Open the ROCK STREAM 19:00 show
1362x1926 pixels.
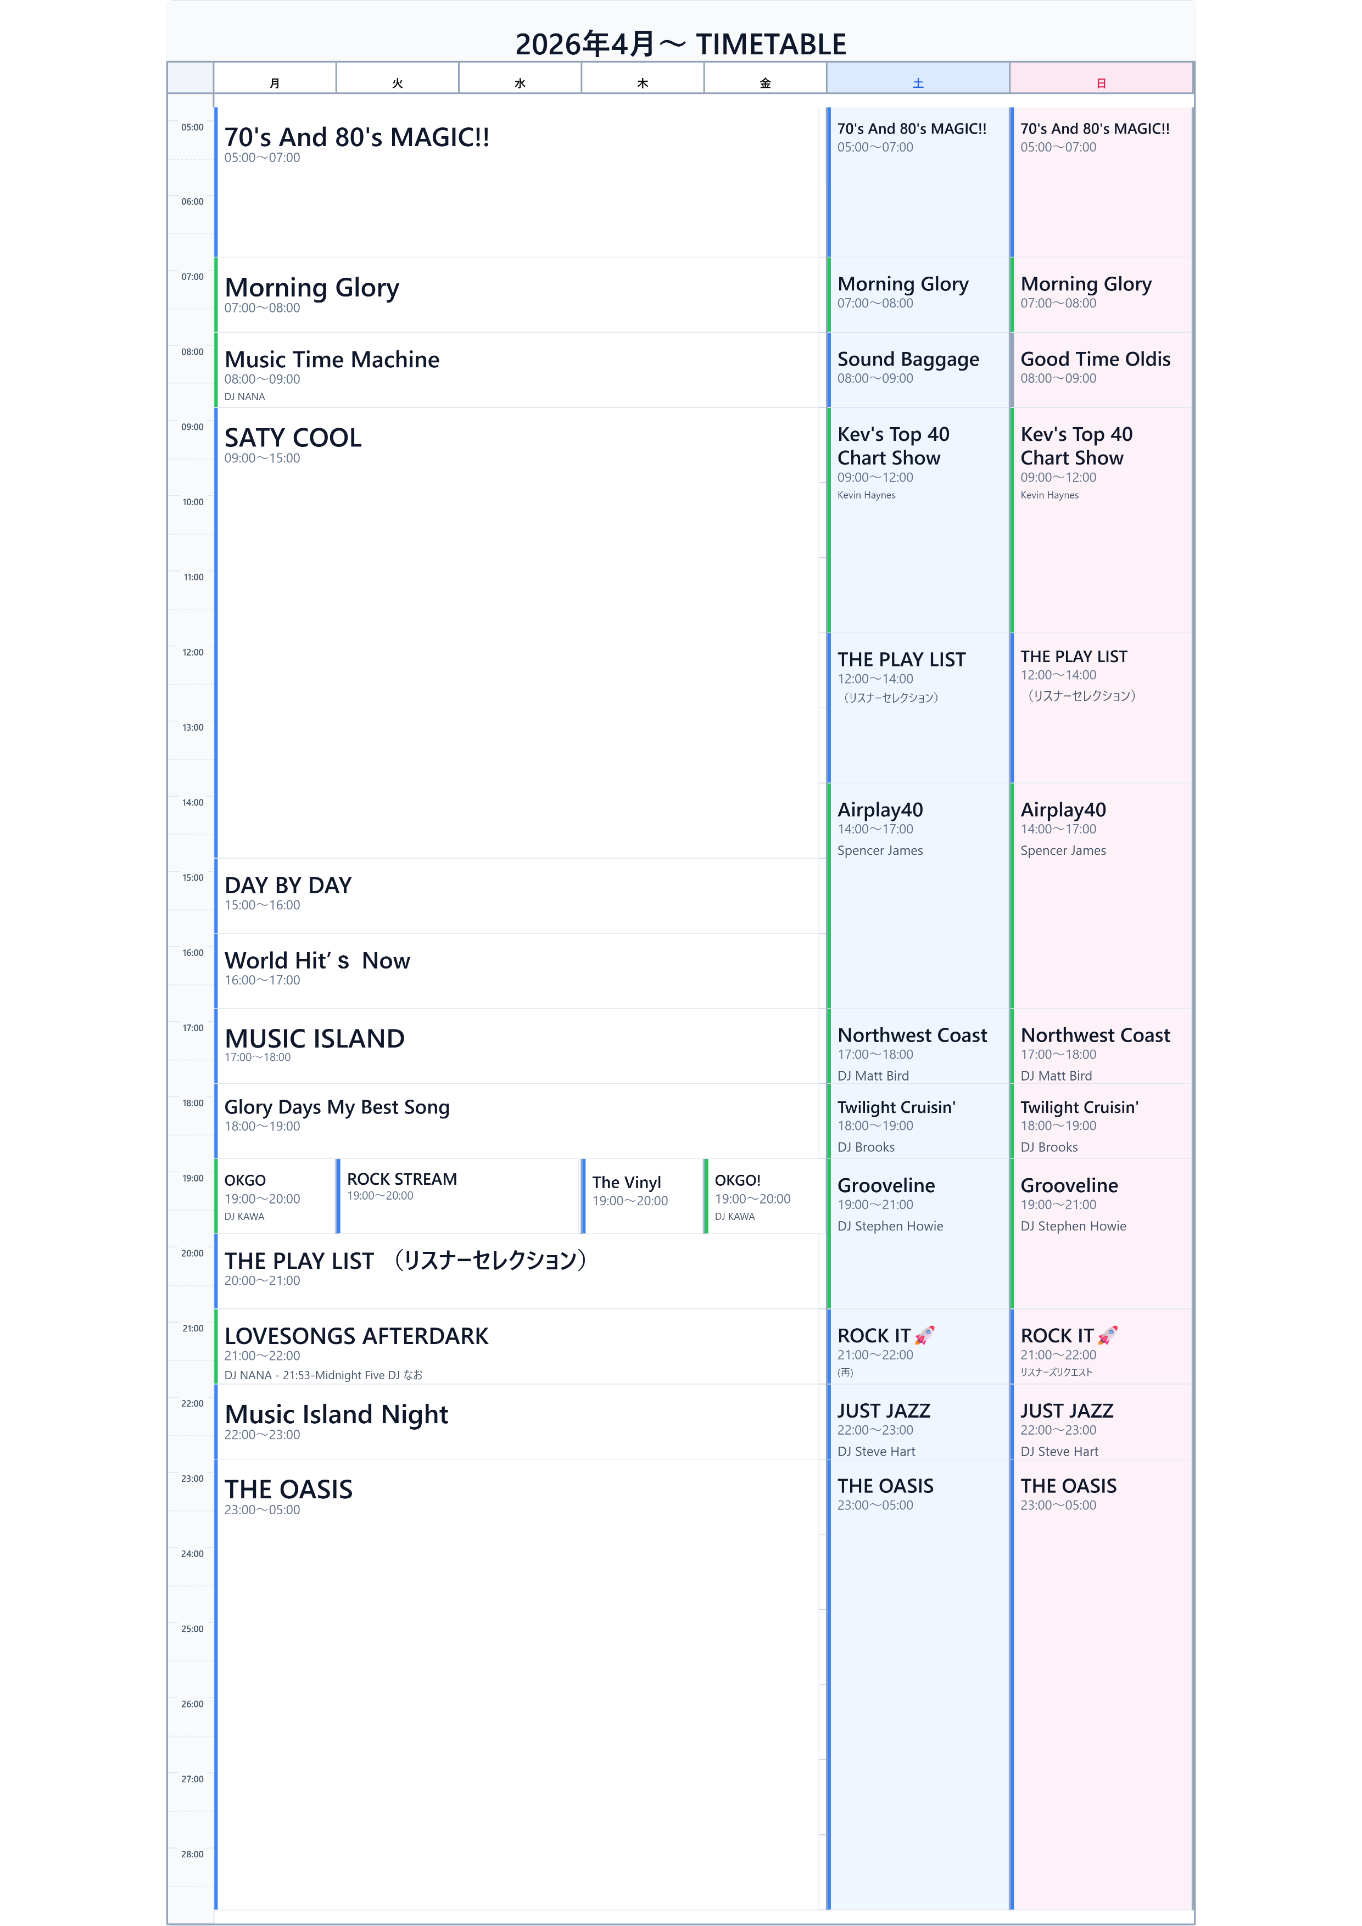tap(458, 1195)
